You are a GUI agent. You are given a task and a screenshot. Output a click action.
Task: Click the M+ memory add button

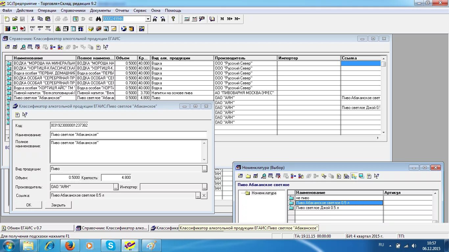click(x=230, y=19)
